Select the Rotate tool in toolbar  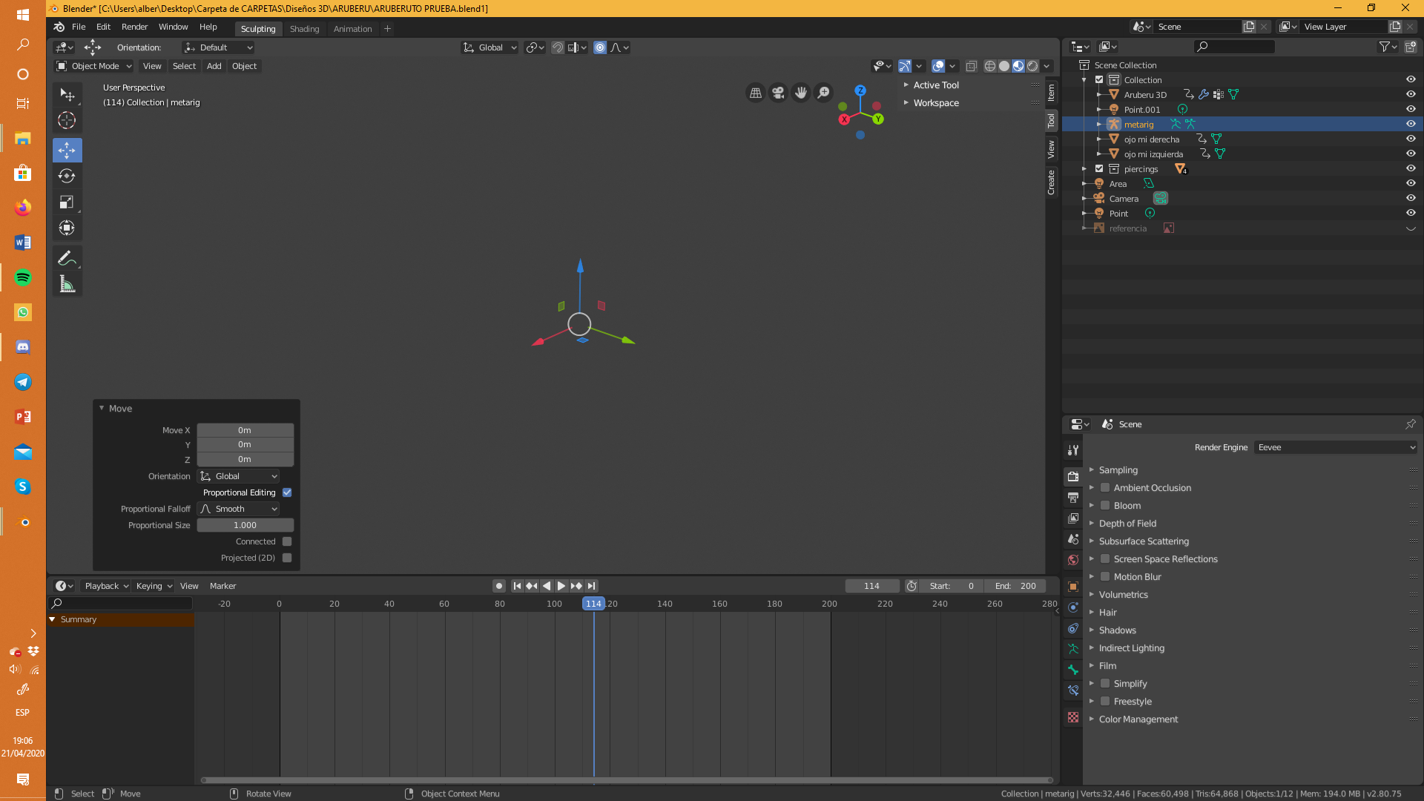pos(67,176)
